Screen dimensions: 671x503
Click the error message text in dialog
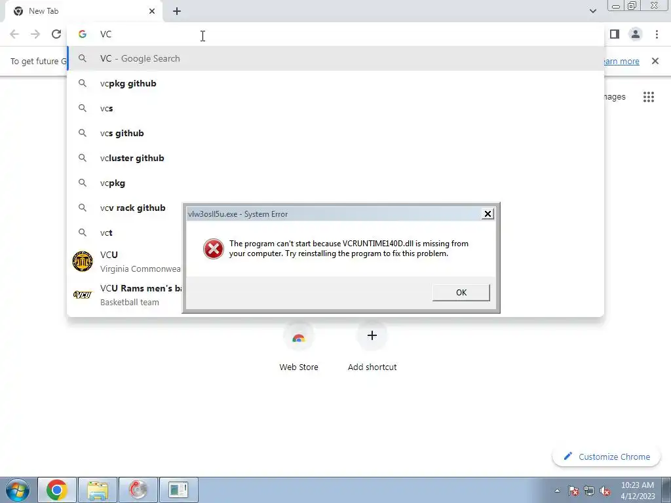[349, 248]
